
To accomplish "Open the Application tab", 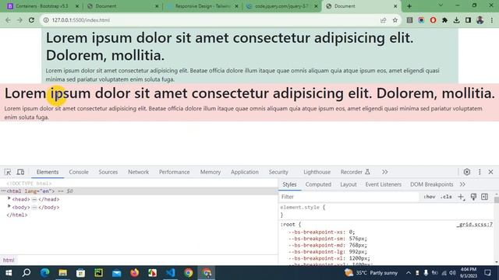I will tap(244, 172).
